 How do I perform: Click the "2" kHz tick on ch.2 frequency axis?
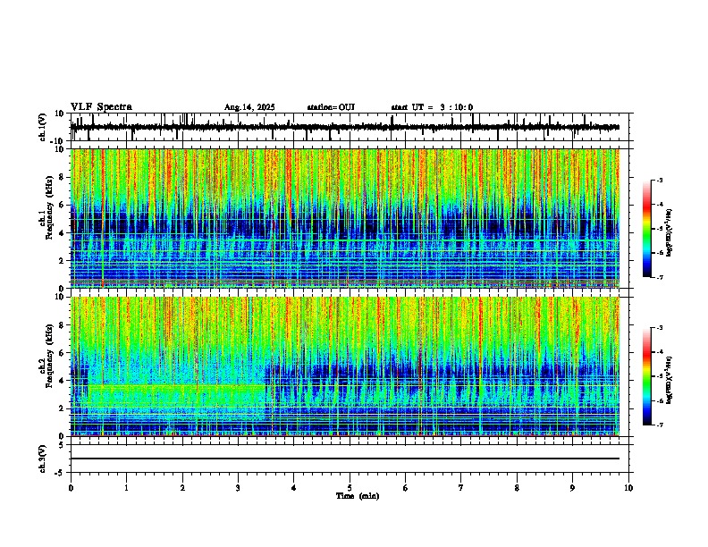tap(63, 408)
